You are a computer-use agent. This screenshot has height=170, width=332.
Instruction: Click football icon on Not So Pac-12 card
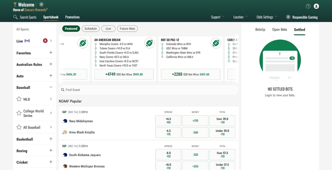[216, 43]
